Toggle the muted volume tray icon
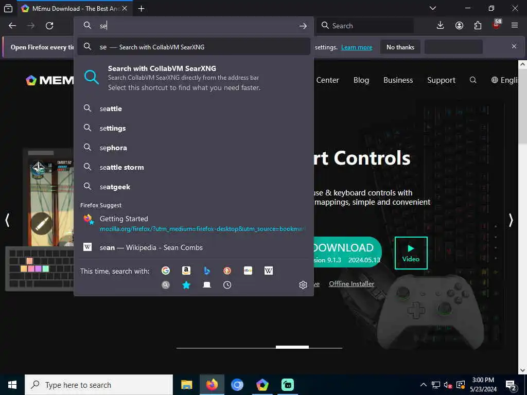This screenshot has width=527, height=395. pos(448,385)
